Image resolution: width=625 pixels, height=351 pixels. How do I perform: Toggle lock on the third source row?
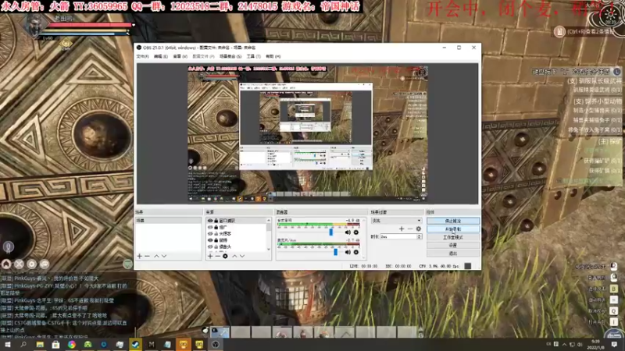point(216,233)
